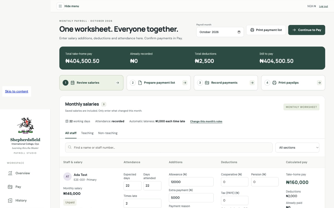334x208 pixels.
Task: Click the staff name search field
Action: click(169, 147)
